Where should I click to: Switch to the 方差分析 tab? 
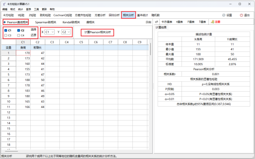tap(100, 15)
